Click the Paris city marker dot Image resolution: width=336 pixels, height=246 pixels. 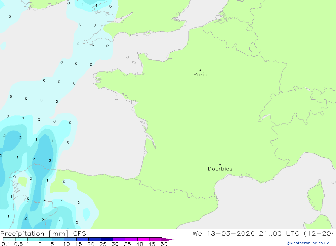pyautogui.click(x=200, y=70)
